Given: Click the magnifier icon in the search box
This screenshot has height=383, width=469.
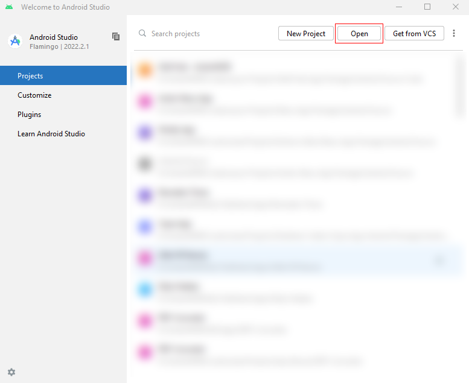Looking at the screenshot, I should click(x=142, y=34).
